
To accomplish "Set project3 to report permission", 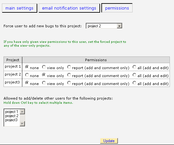I will point(69,83).
